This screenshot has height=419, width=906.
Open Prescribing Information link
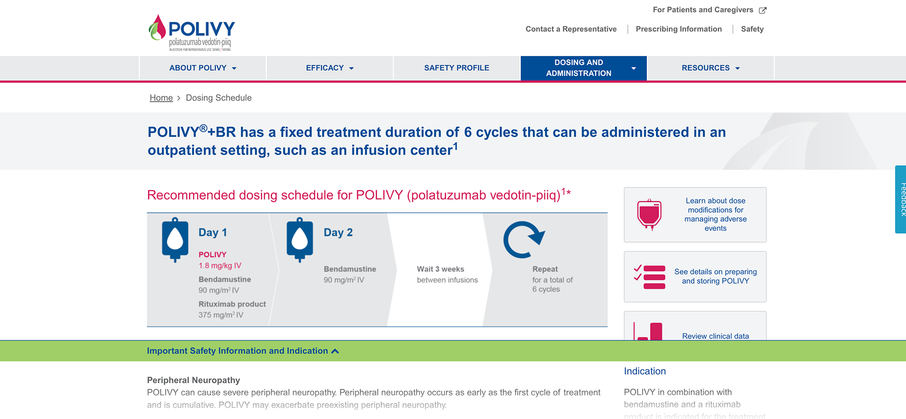click(x=679, y=29)
